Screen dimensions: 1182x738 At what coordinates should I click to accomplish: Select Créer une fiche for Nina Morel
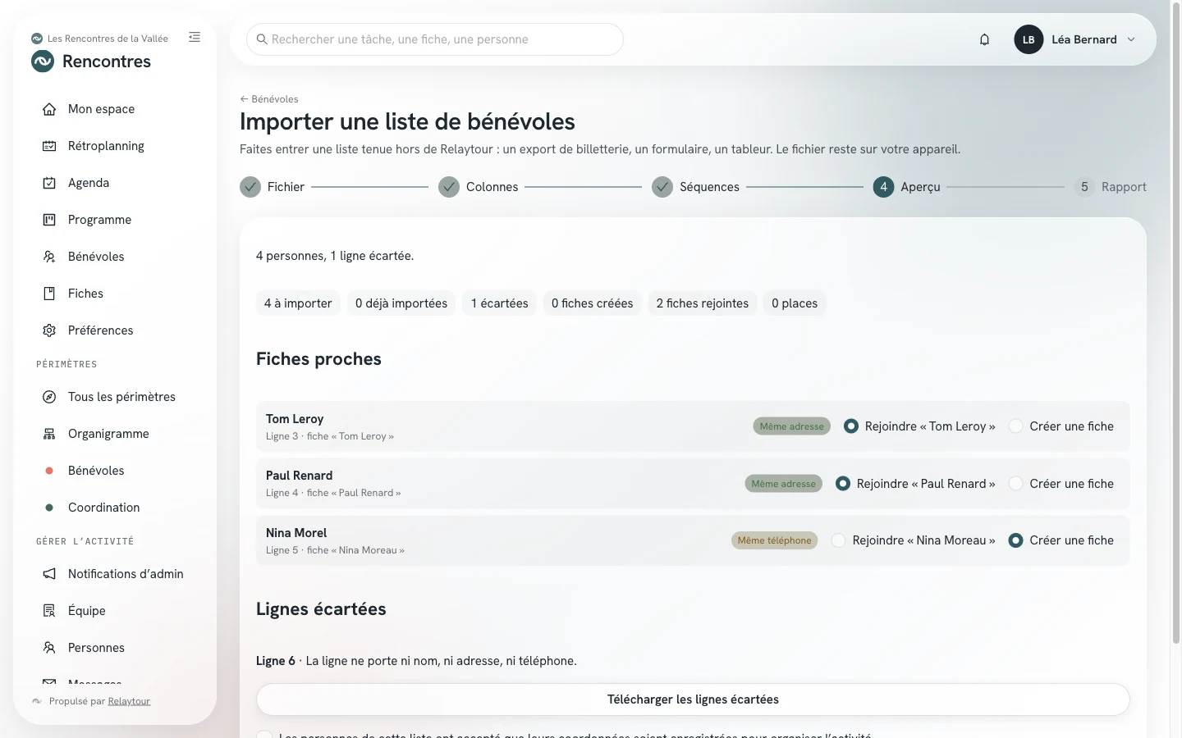pos(1015,540)
